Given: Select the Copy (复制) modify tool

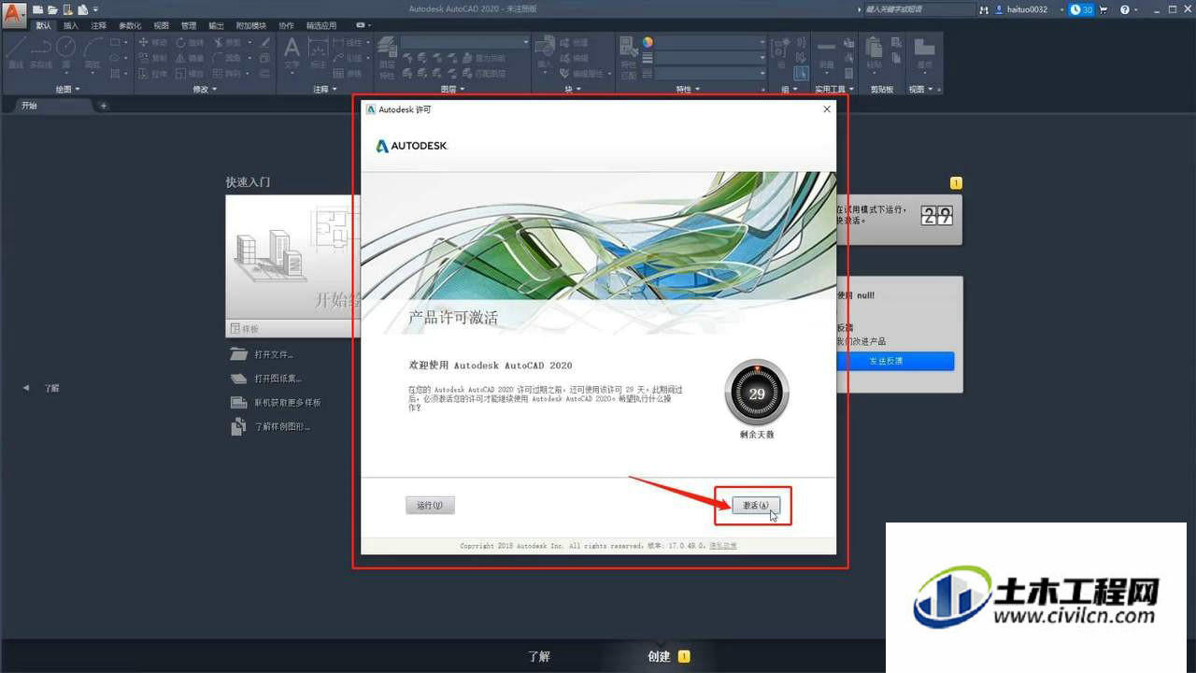Looking at the screenshot, I should coord(152,58).
